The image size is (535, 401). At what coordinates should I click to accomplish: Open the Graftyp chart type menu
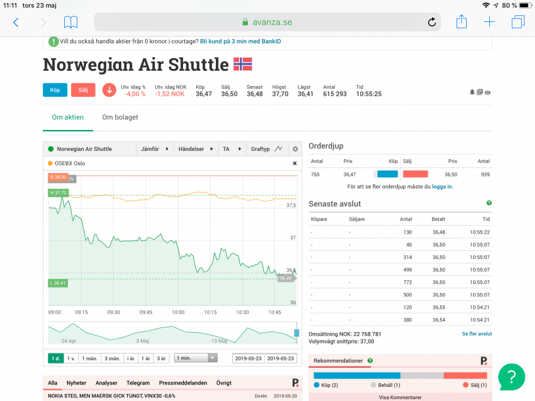click(x=266, y=149)
